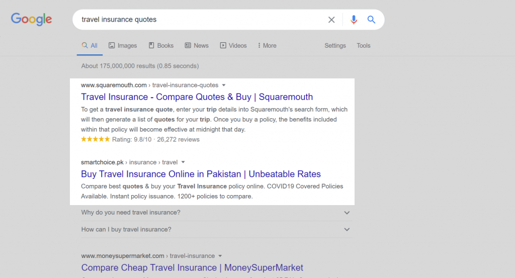The image size is (515, 278).
Task: Open squaremouth.com result options arrow
Action: click(224, 85)
